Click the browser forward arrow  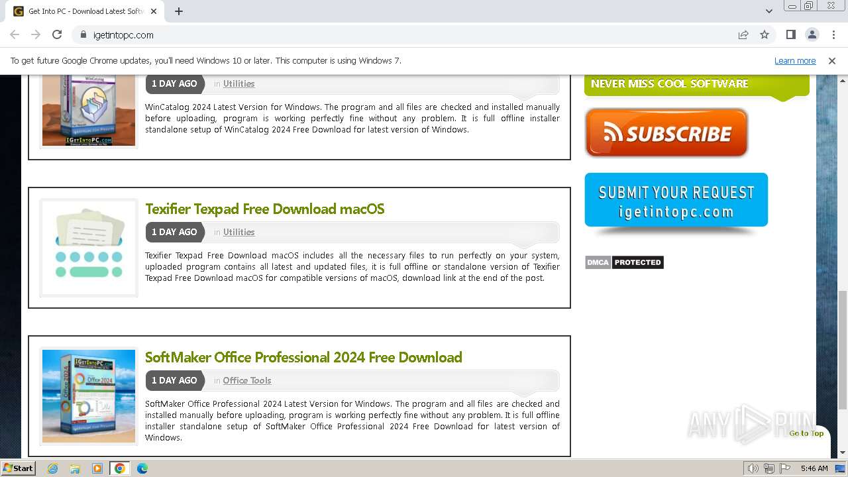36,34
